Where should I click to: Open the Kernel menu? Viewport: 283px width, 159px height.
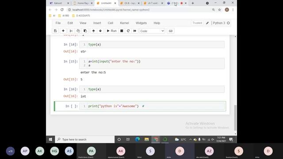click(124, 23)
